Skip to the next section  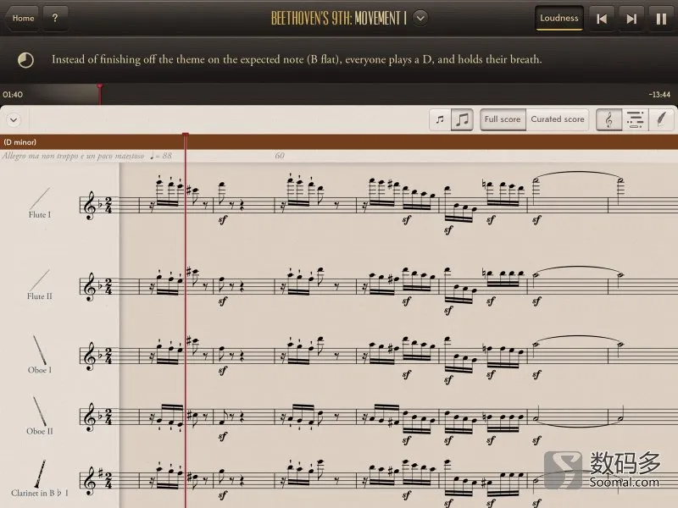coord(631,19)
